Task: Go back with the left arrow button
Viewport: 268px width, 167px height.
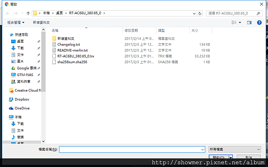Action: tap(8, 13)
